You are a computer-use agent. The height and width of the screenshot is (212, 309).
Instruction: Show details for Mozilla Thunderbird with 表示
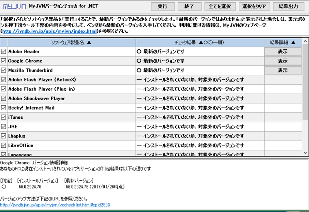click(283, 70)
